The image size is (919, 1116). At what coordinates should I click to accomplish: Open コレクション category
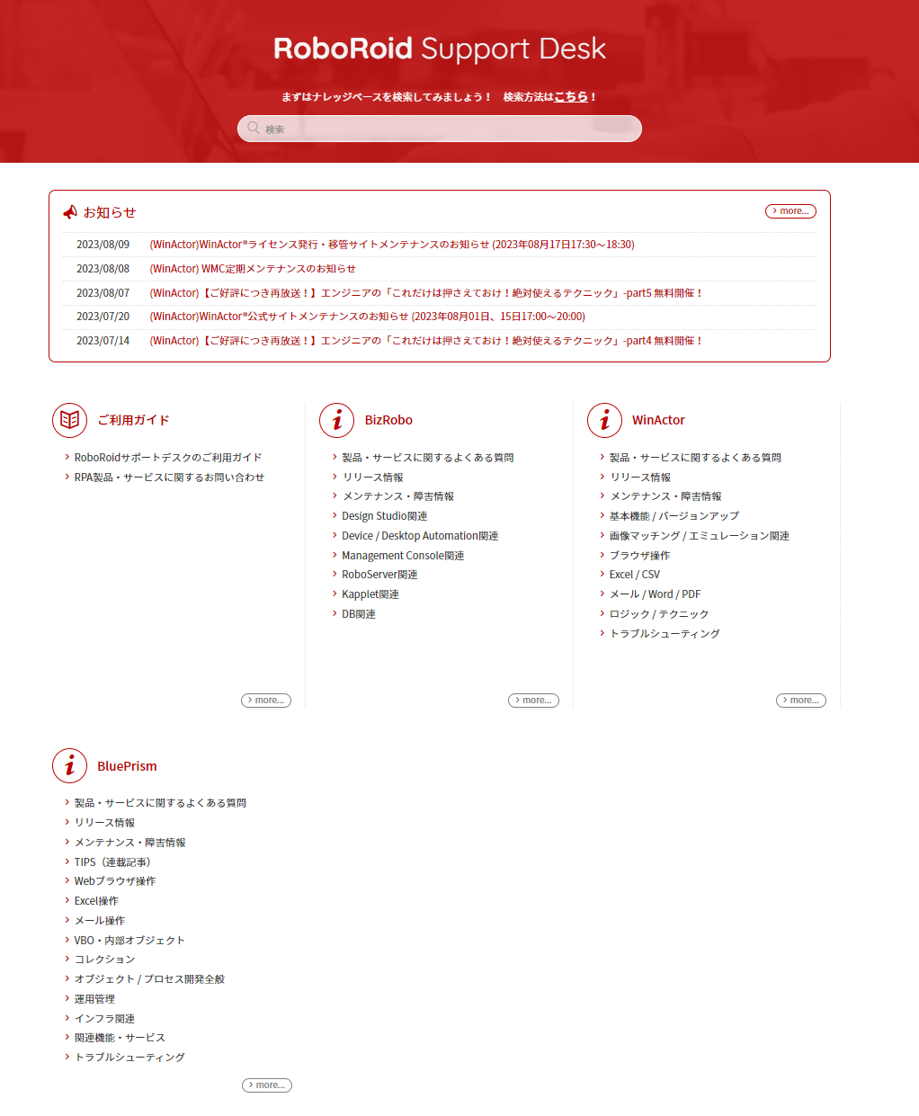tap(104, 960)
